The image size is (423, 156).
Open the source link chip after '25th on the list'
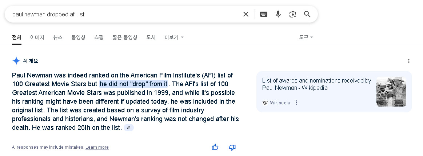[x=129, y=128]
